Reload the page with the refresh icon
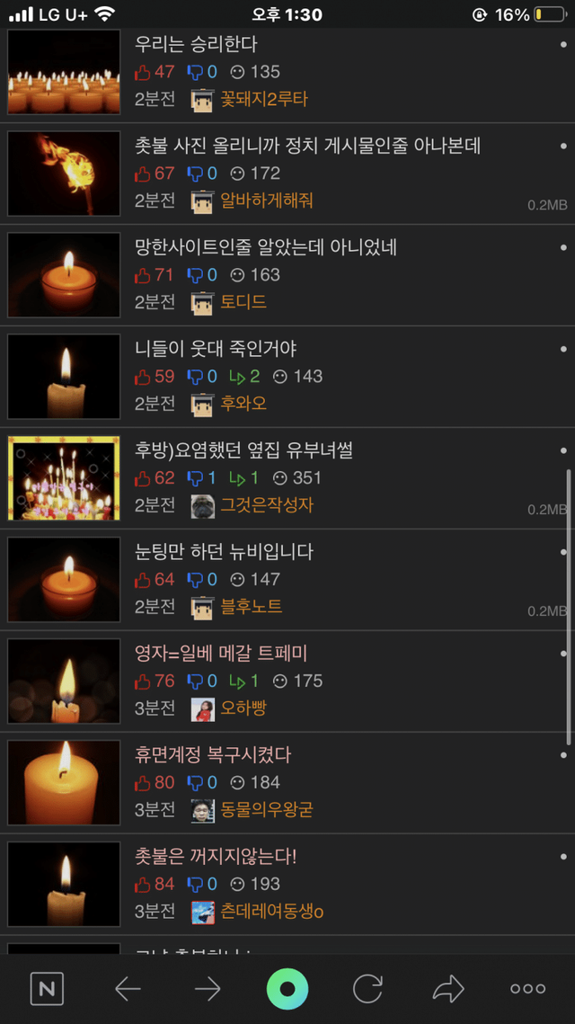Image resolution: width=575 pixels, height=1024 pixels. tap(367, 989)
